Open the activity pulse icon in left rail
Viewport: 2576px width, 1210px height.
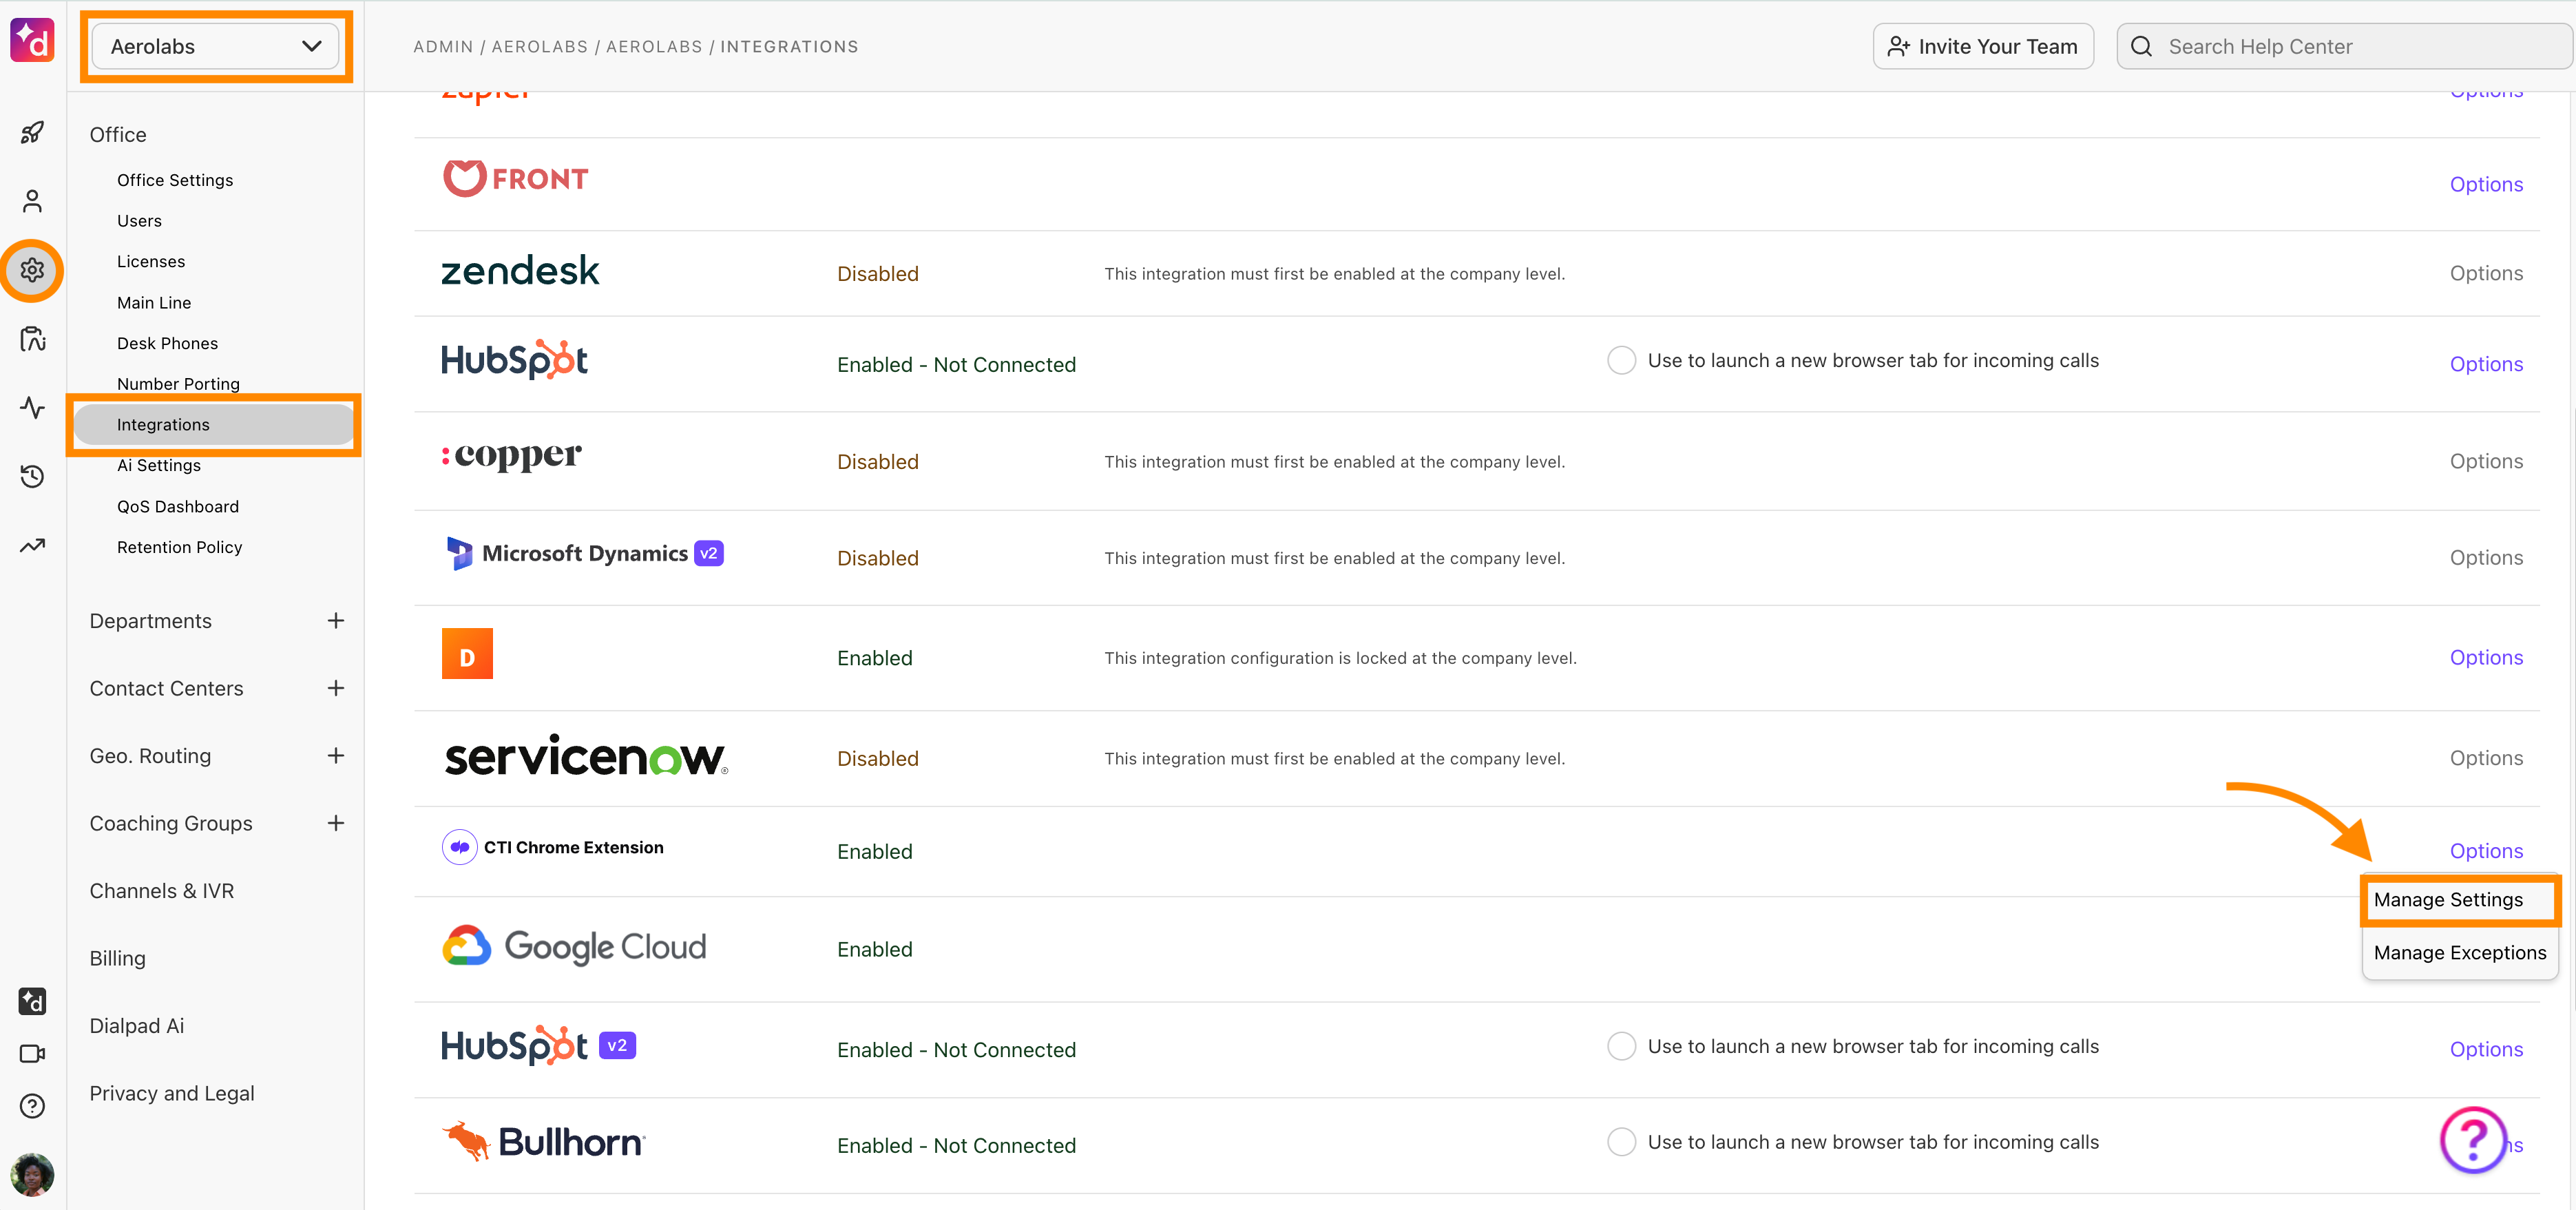tap(32, 407)
